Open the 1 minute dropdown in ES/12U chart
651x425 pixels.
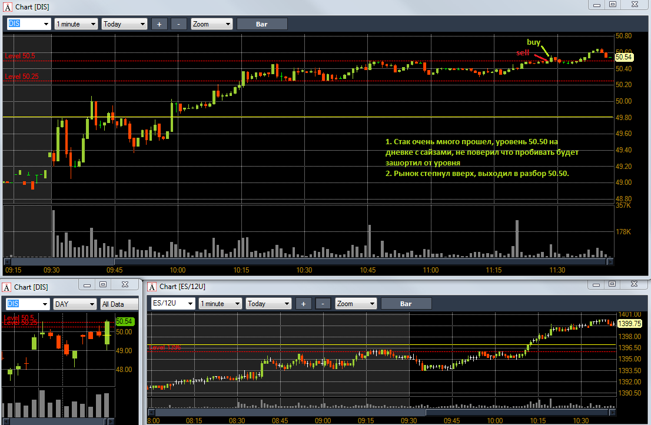[x=221, y=303]
